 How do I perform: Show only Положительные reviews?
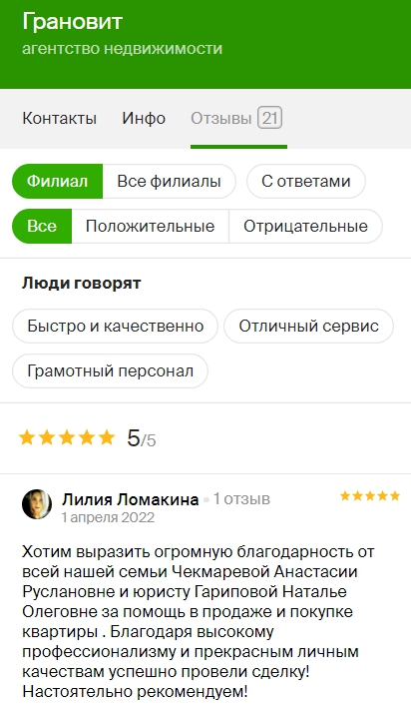click(x=150, y=226)
